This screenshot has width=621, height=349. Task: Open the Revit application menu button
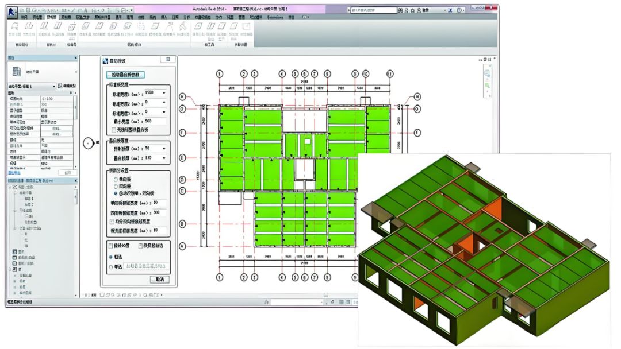[12, 12]
